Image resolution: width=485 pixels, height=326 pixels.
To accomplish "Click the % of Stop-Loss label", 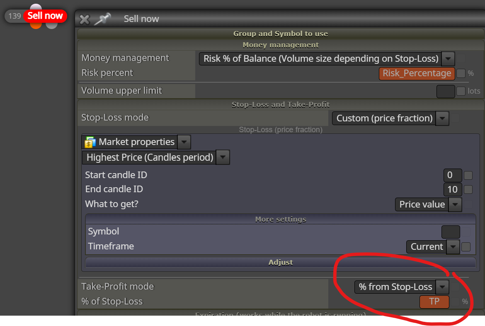I will [x=112, y=302].
